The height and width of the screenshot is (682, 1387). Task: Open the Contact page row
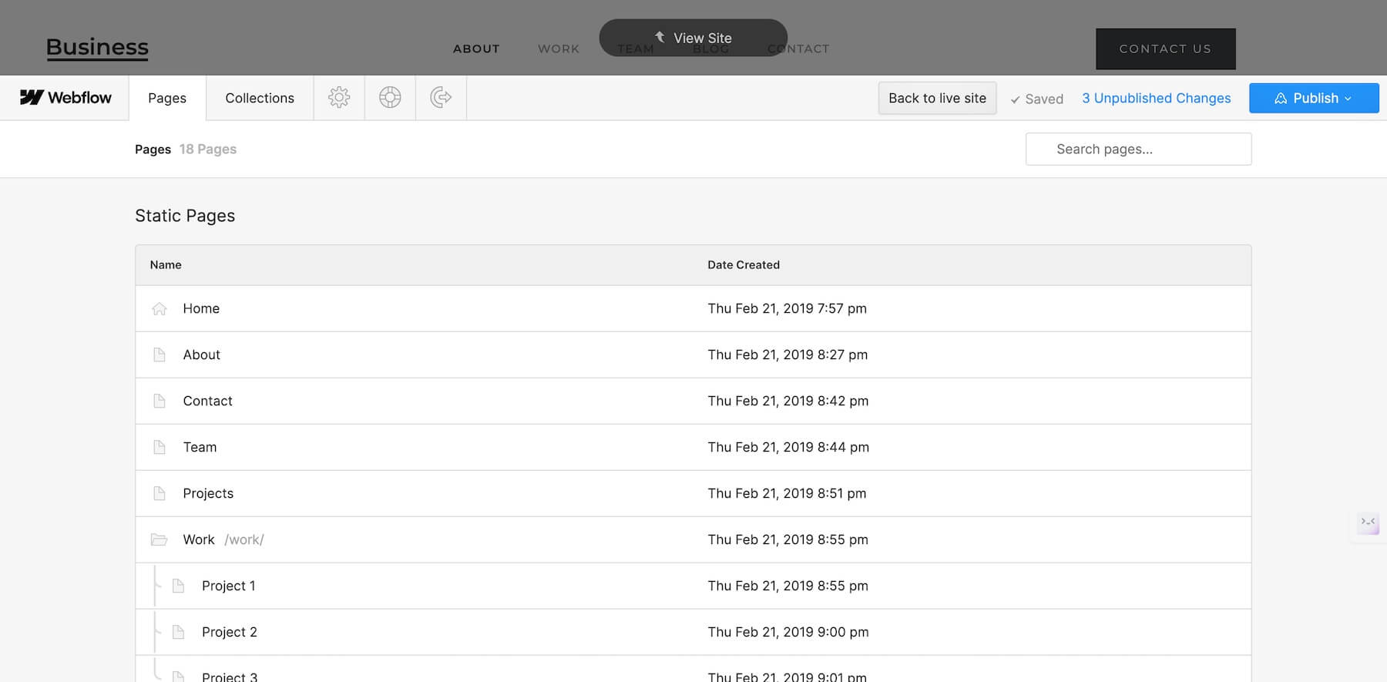click(x=208, y=401)
